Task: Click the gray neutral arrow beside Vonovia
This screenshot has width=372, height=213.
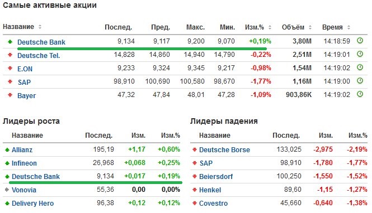Action: coord(7,190)
